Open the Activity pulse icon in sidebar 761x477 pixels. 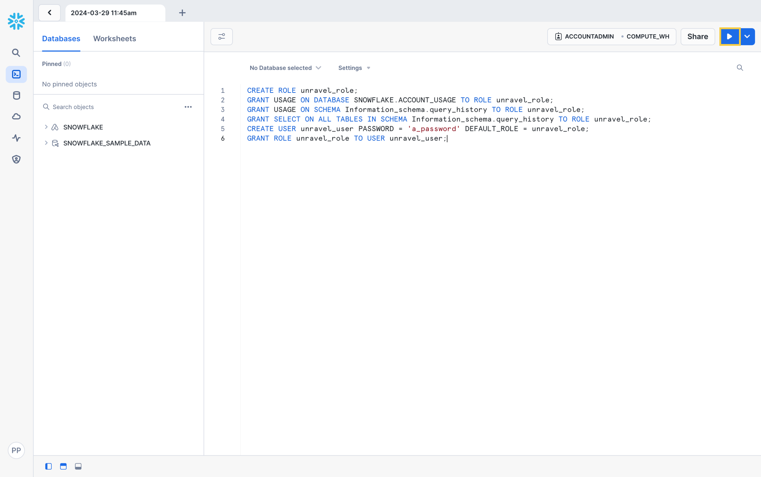[16, 138]
